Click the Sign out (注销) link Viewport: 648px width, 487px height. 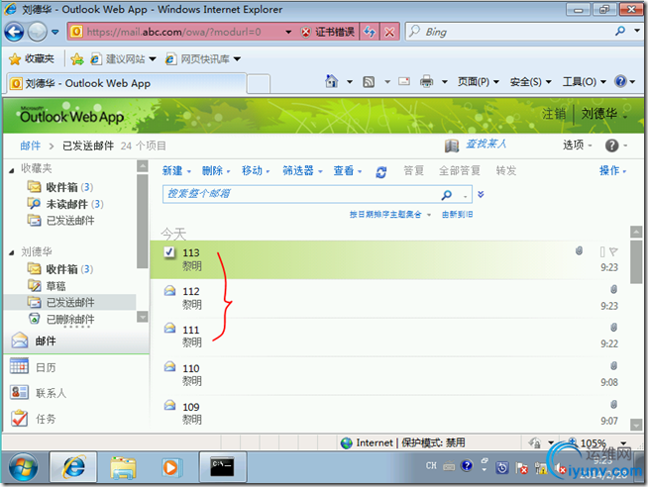pos(554,114)
